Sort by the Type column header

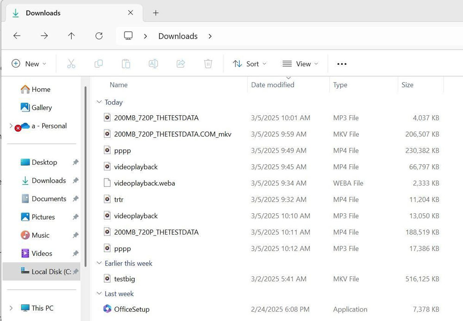(340, 85)
